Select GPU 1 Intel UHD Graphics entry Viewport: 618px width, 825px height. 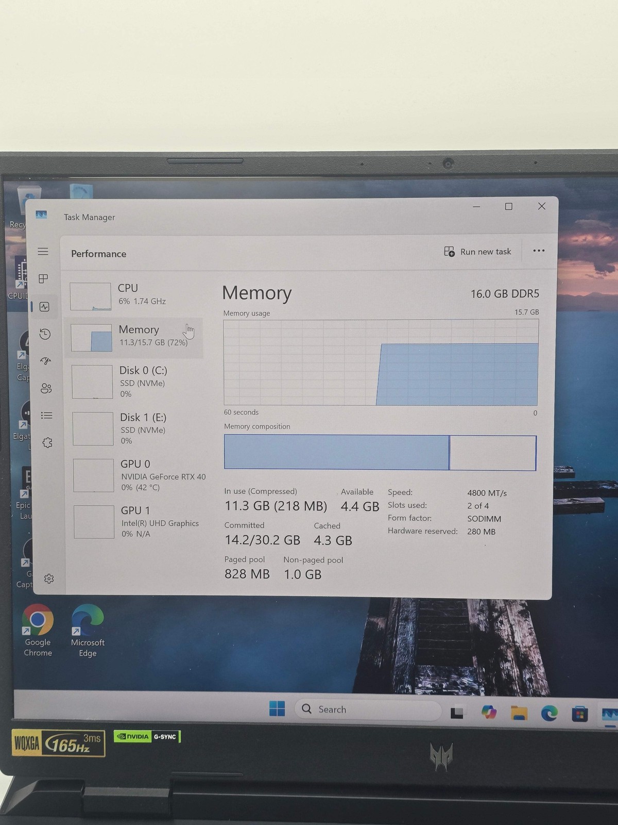139,522
